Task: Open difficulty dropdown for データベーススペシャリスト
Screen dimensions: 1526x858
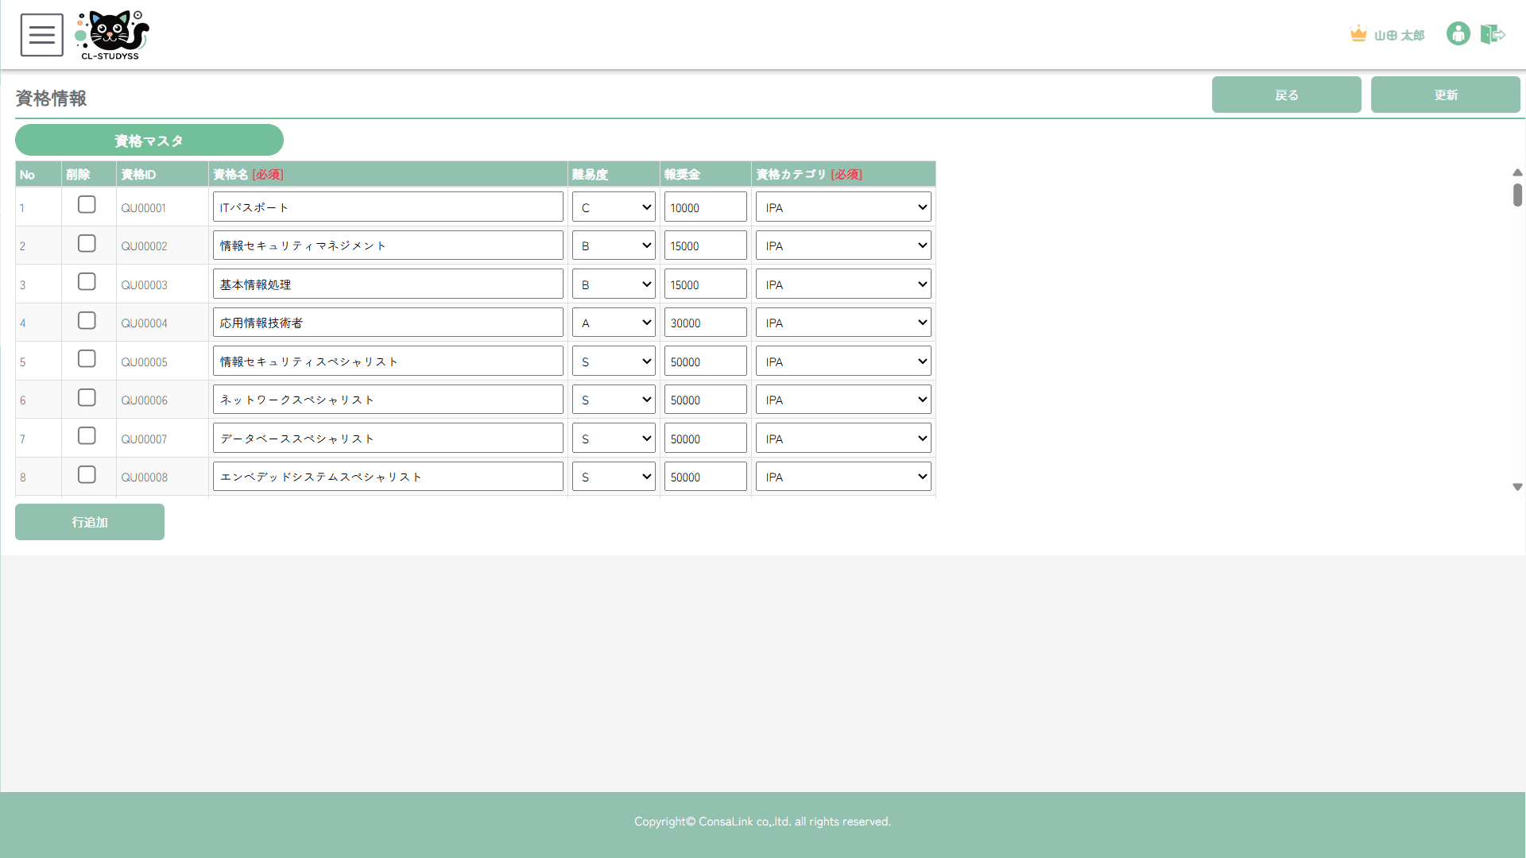Action: [614, 439]
